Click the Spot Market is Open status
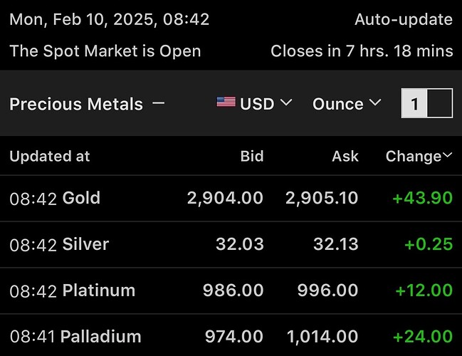The width and height of the screenshot is (462, 356). point(105,51)
